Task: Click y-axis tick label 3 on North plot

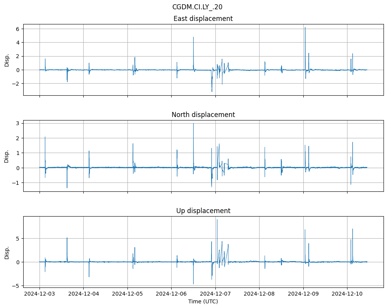Action: [18, 123]
